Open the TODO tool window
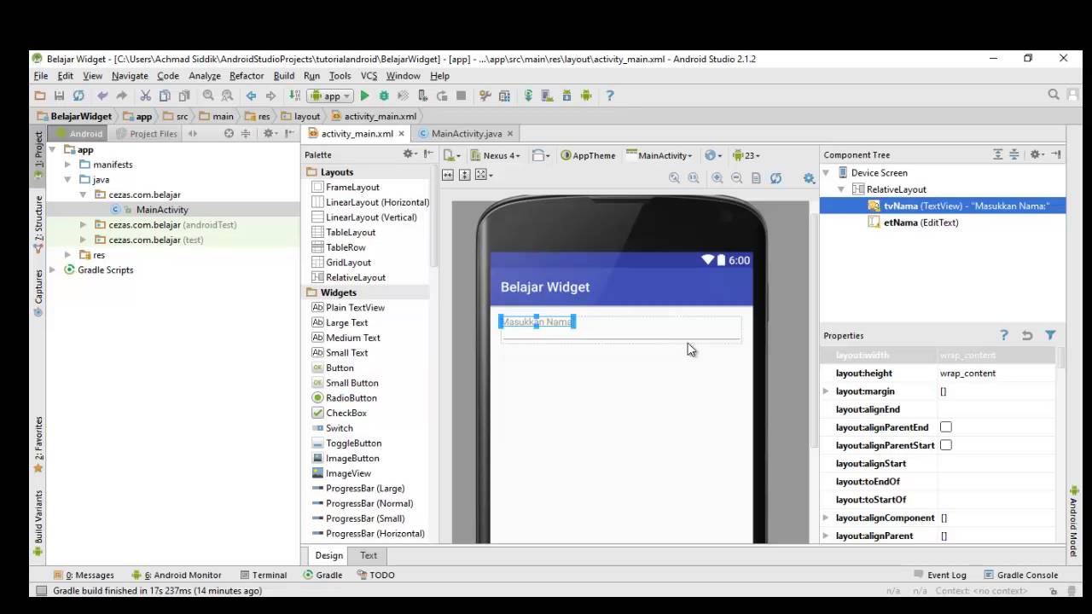1092x614 pixels. coord(375,575)
